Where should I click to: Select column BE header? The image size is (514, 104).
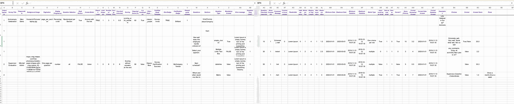(x=501, y=8)
